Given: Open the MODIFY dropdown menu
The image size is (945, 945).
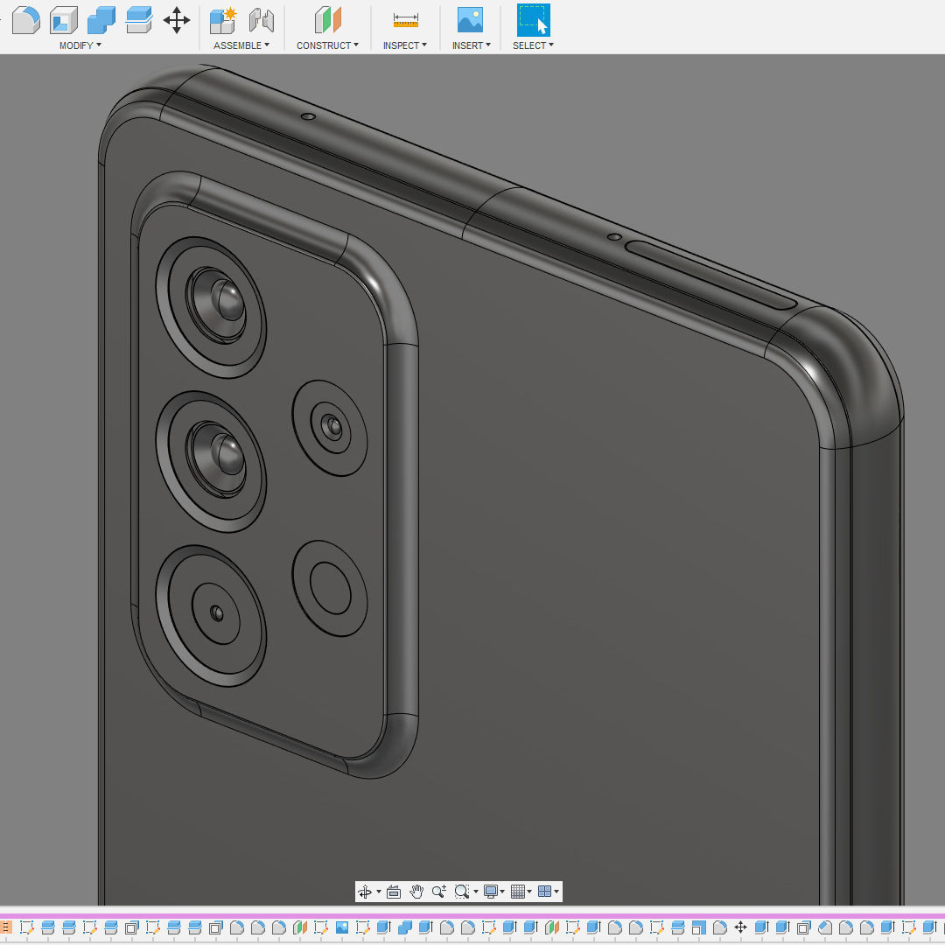Looking at the screenshot, I should click(80, 45).
